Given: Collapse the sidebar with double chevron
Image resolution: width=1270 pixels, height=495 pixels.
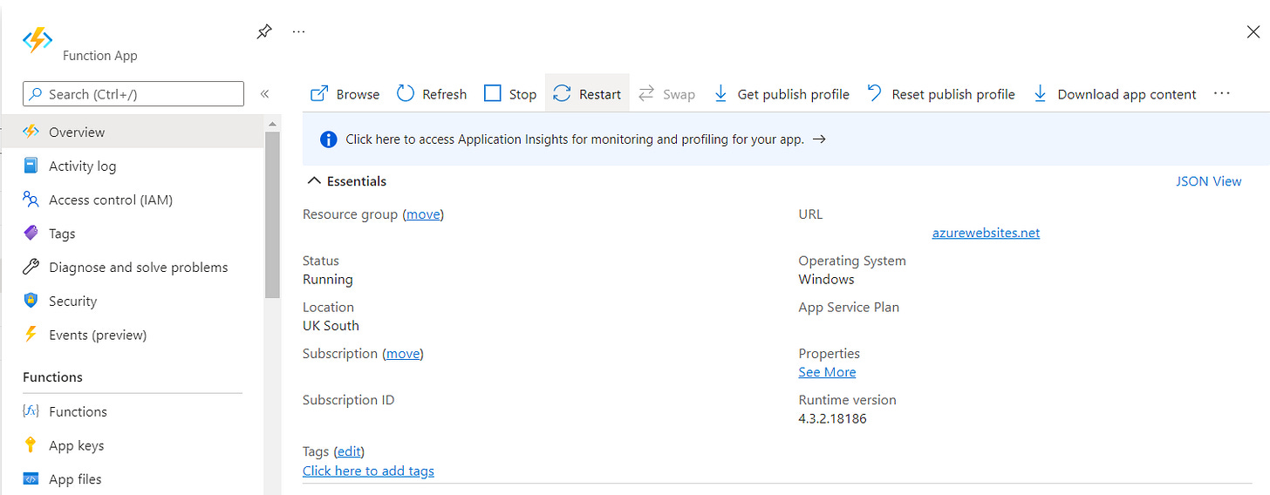Looking at the screenshot, I should 265,94.
